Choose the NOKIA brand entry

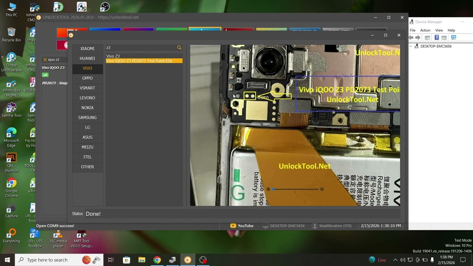click(x=88, y=108)
